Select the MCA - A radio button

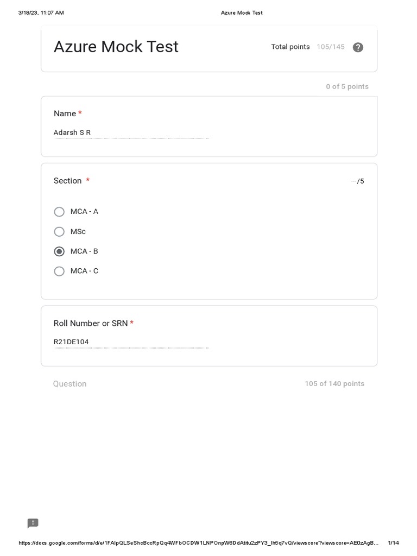pyautogui.click(x=59, y=212)
